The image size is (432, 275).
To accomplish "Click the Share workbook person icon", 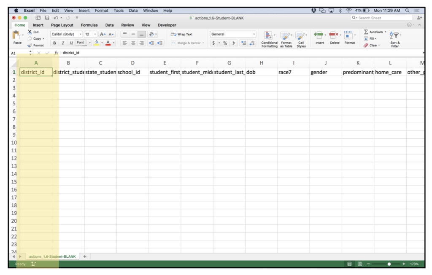I will [x=419, y=18].
